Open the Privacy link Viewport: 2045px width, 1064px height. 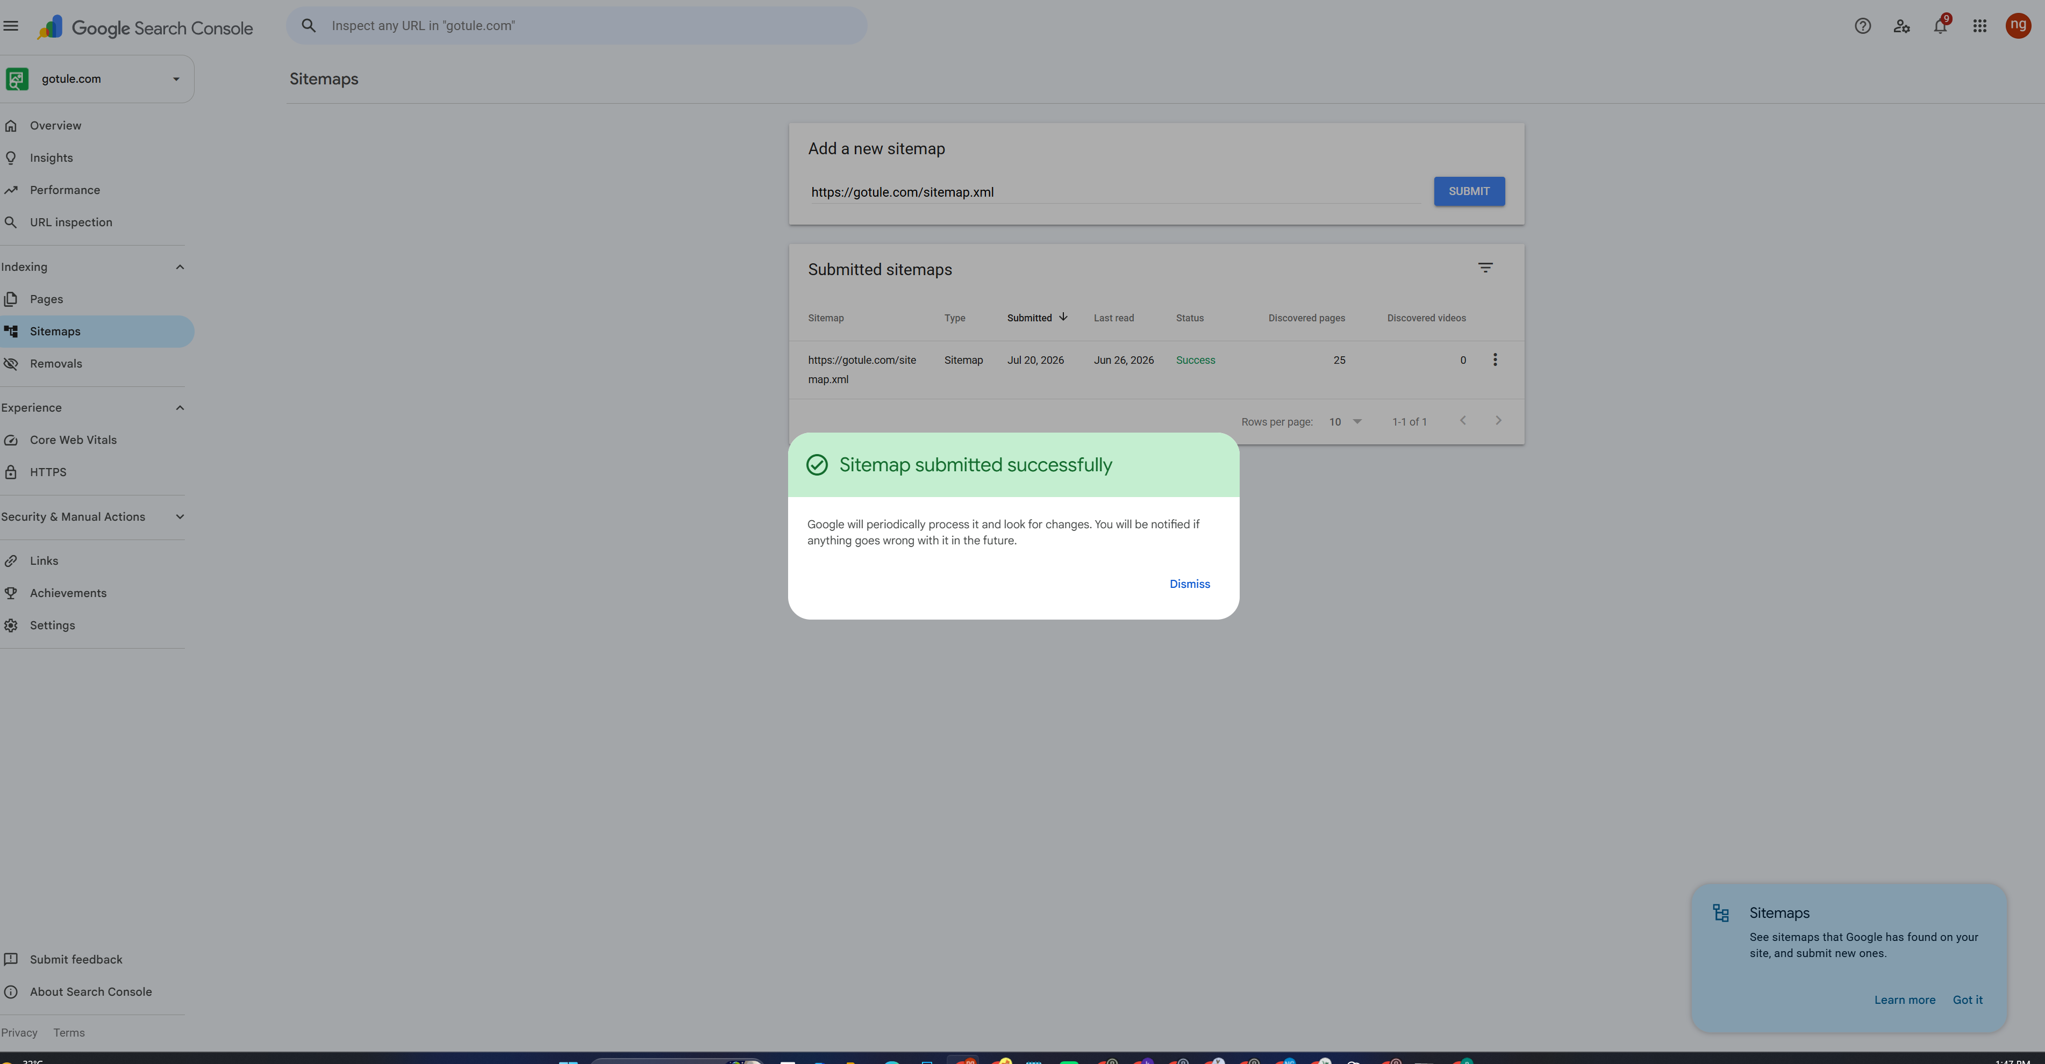click(x=20, y=1033)
